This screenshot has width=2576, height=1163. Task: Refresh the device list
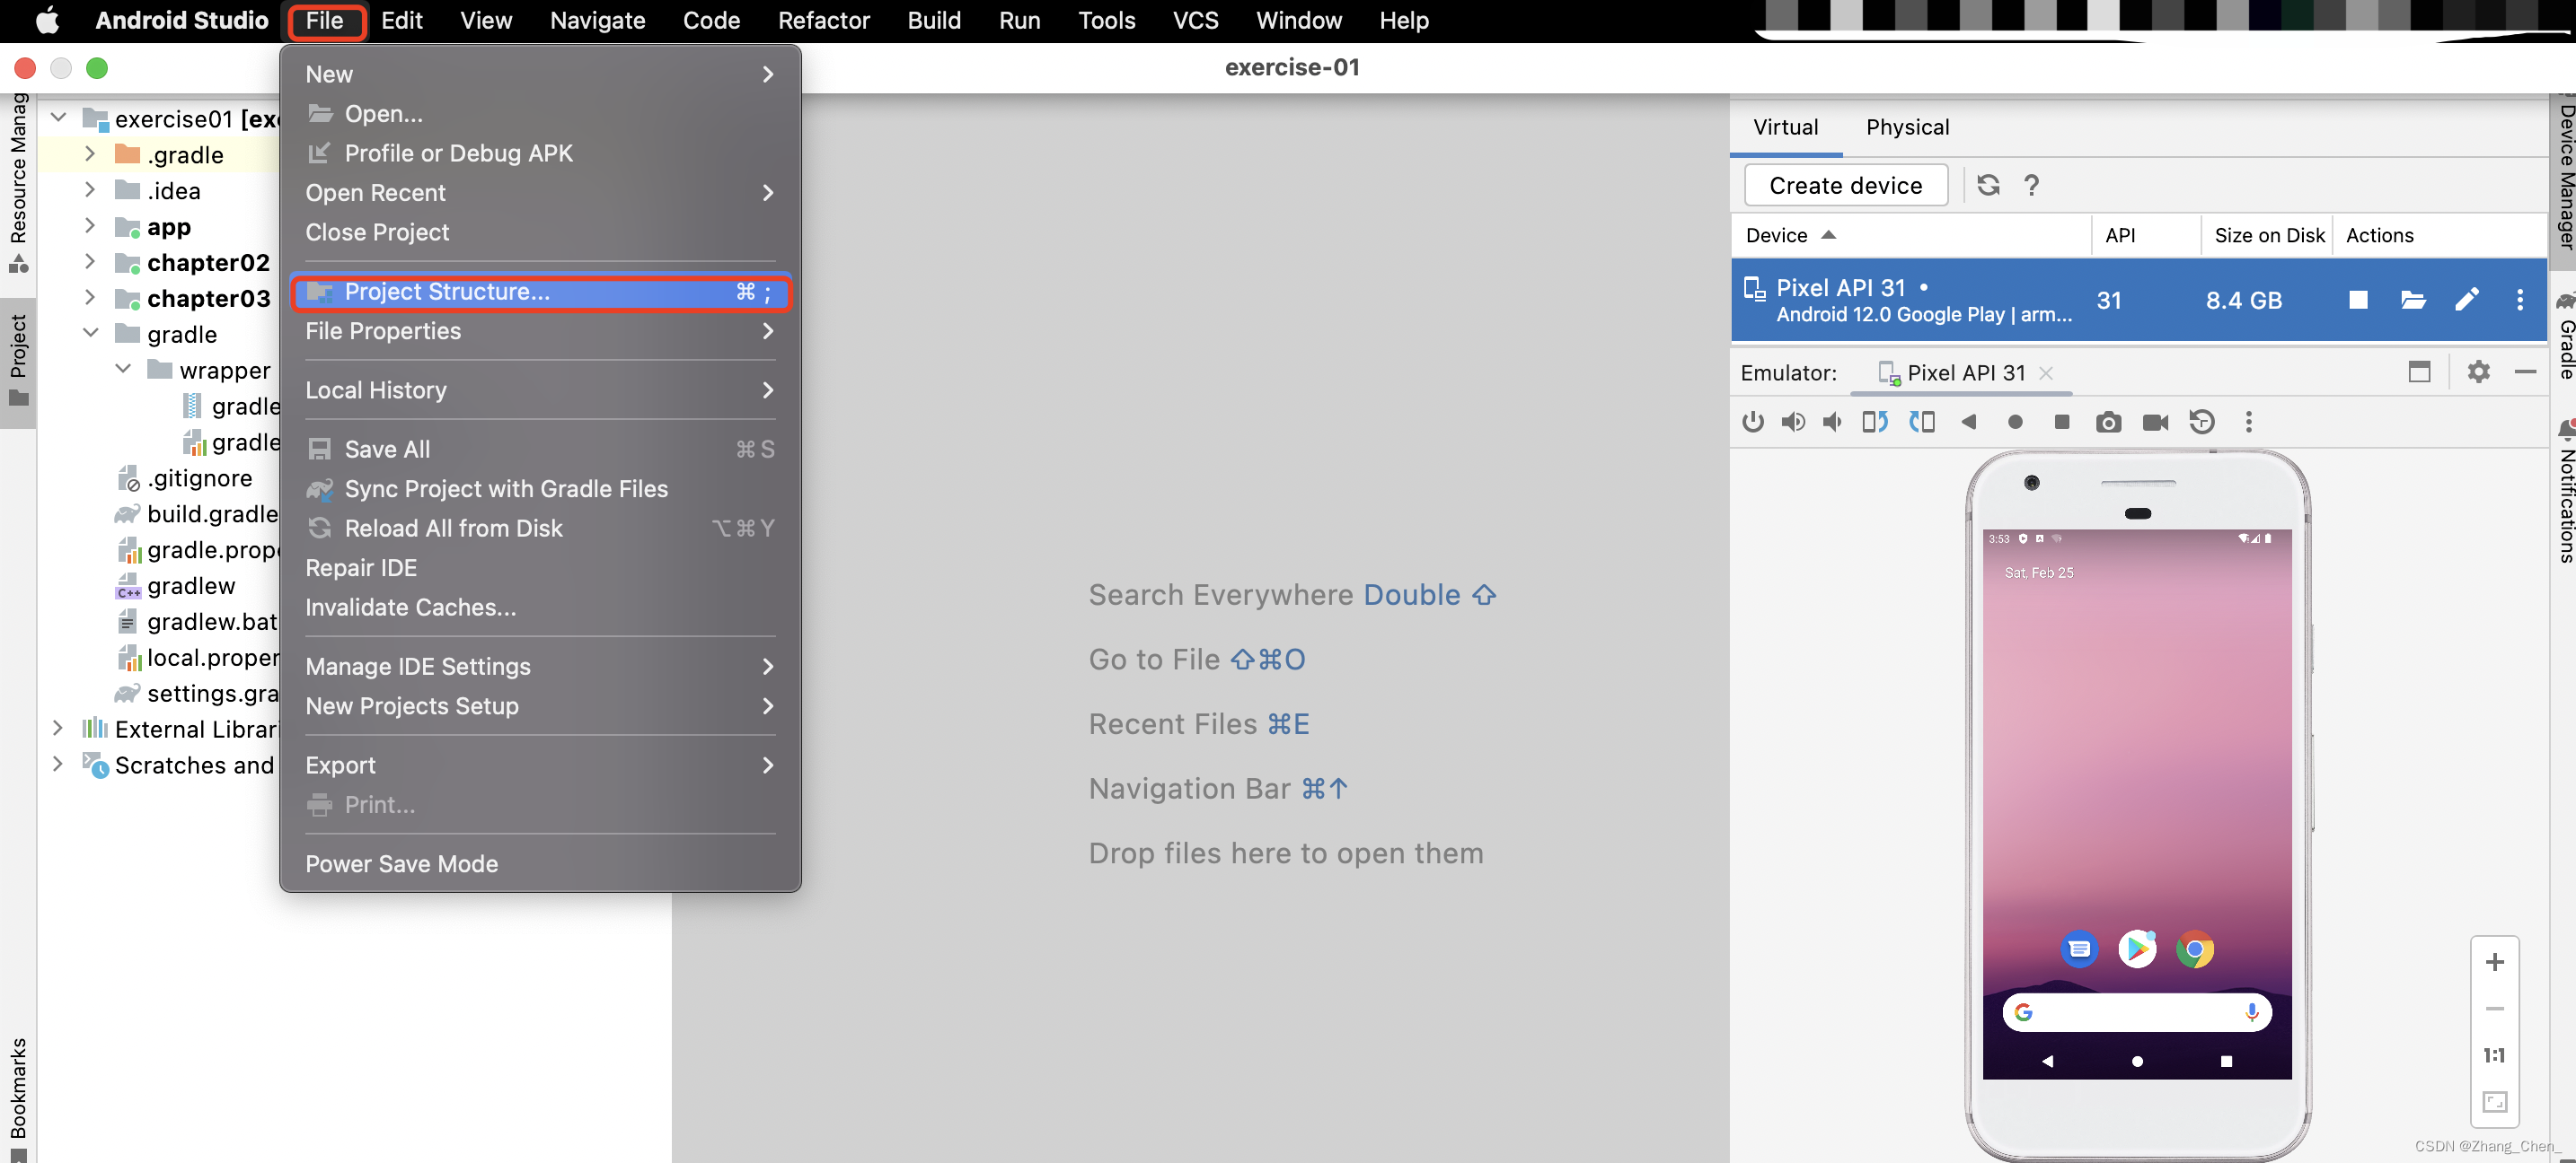pos(1988,185)
